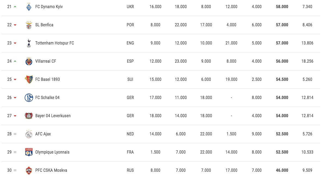Open the Villarreal CF team link

pos(46,61)
